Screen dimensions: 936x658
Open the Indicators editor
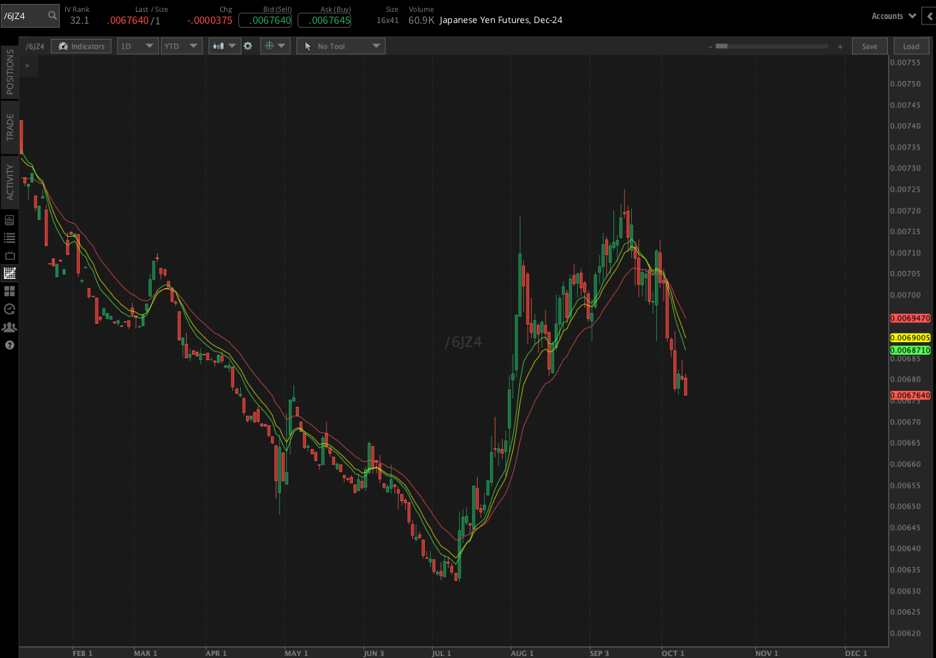(80, 45)
